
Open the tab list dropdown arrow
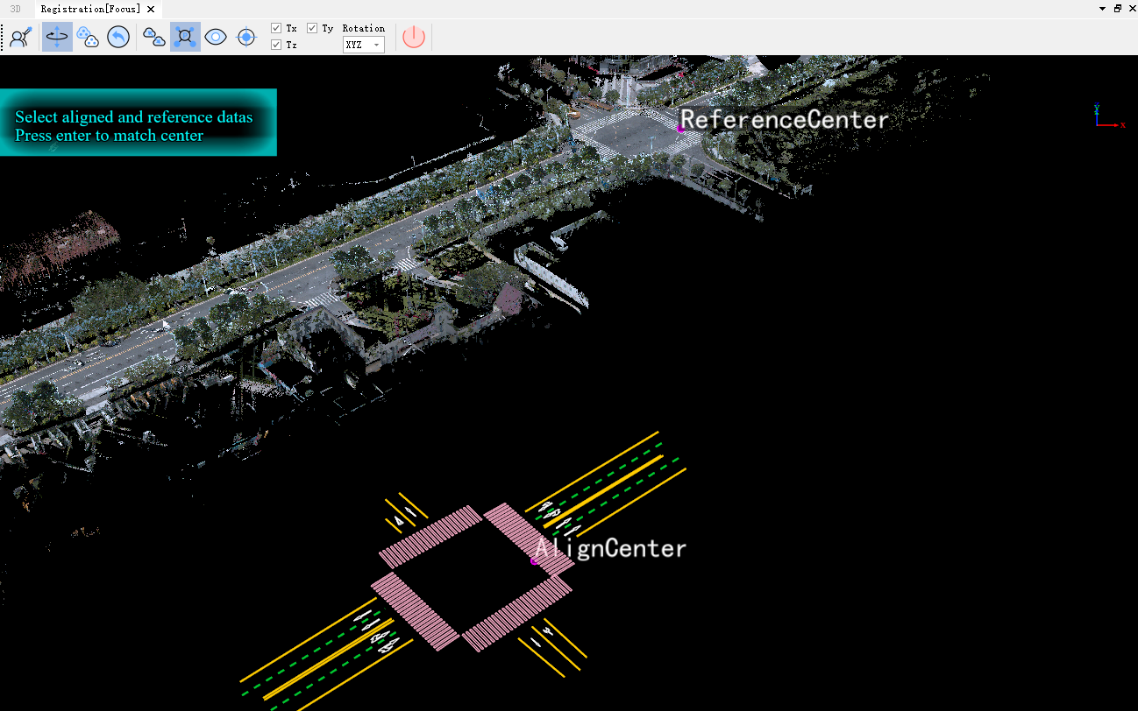pos(1102,9)
